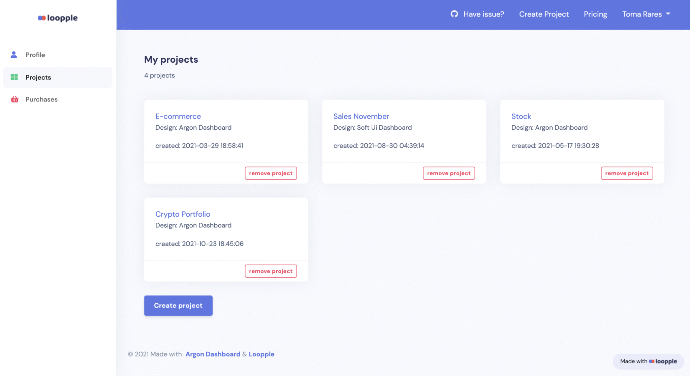Open the Have issue? link
This screenshot has width=690, height=376.
click(x=483, y=14)
